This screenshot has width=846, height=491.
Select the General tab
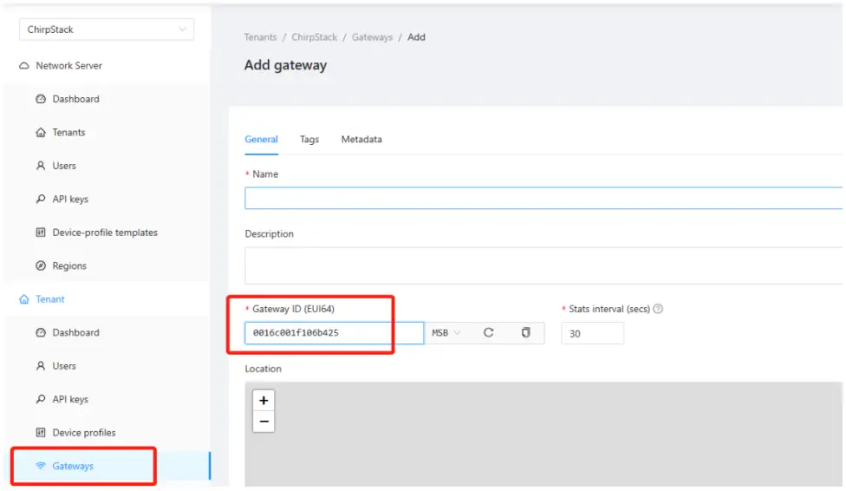(x=261, y=139)
